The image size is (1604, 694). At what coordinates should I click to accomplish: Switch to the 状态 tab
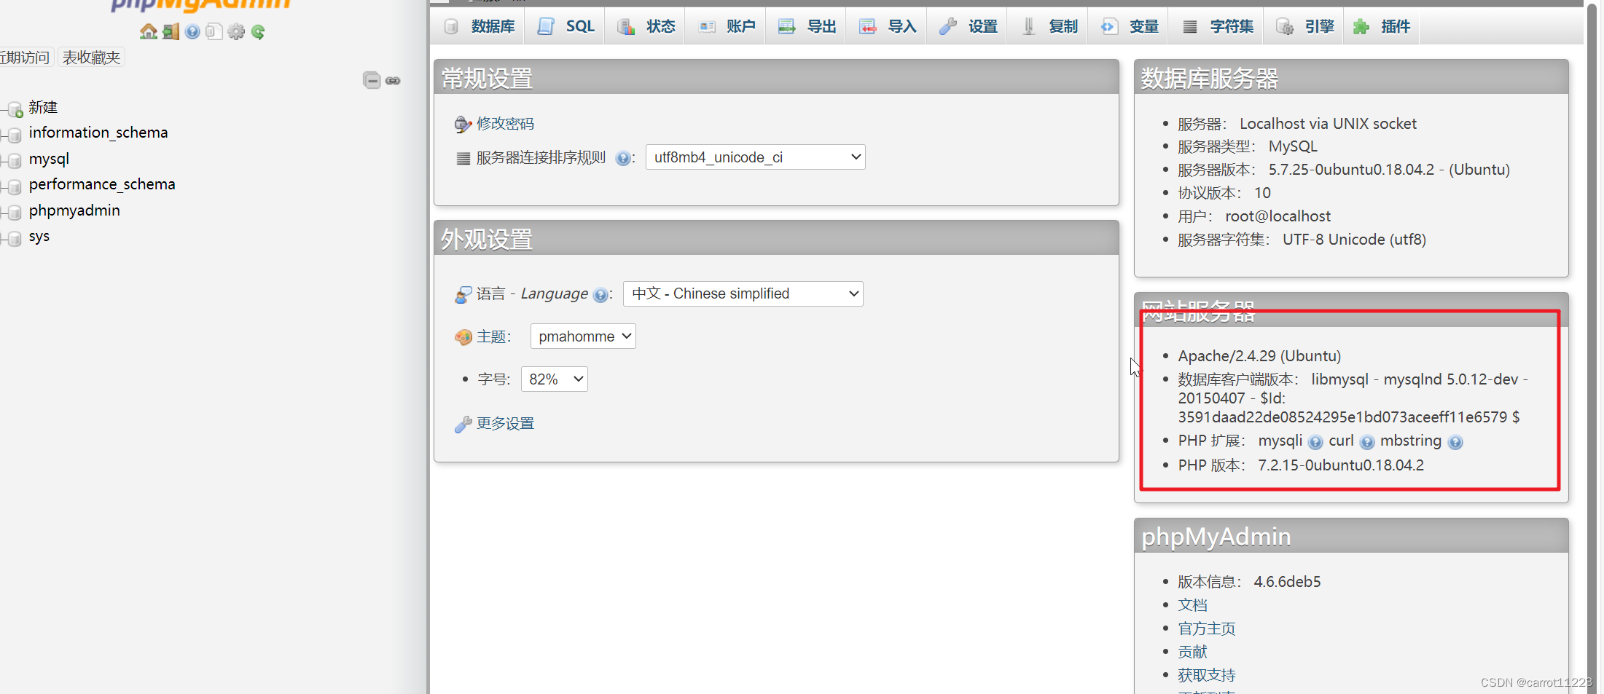coord(646,27)
